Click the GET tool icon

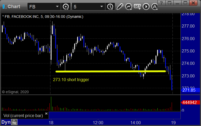coord(137,7)
